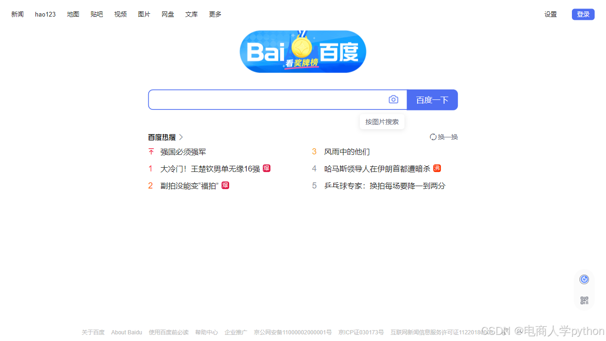Open 网盘 in top navigation

coord(168,14)
